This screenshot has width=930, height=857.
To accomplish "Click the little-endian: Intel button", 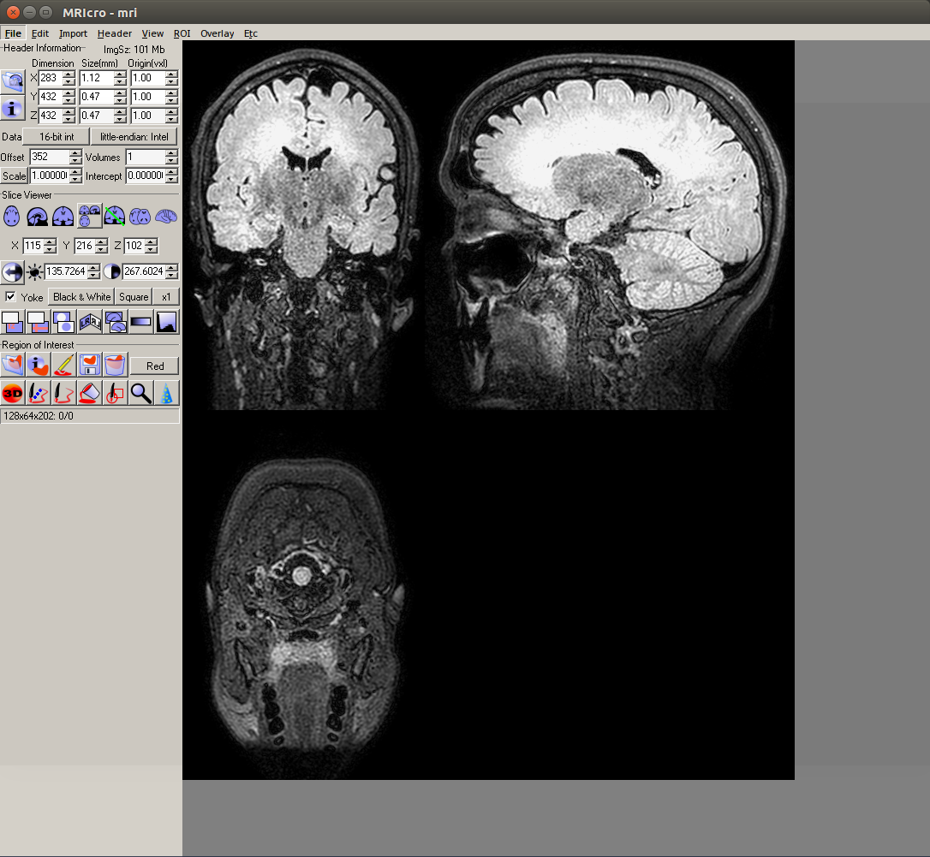I will [x=134, y=136].
